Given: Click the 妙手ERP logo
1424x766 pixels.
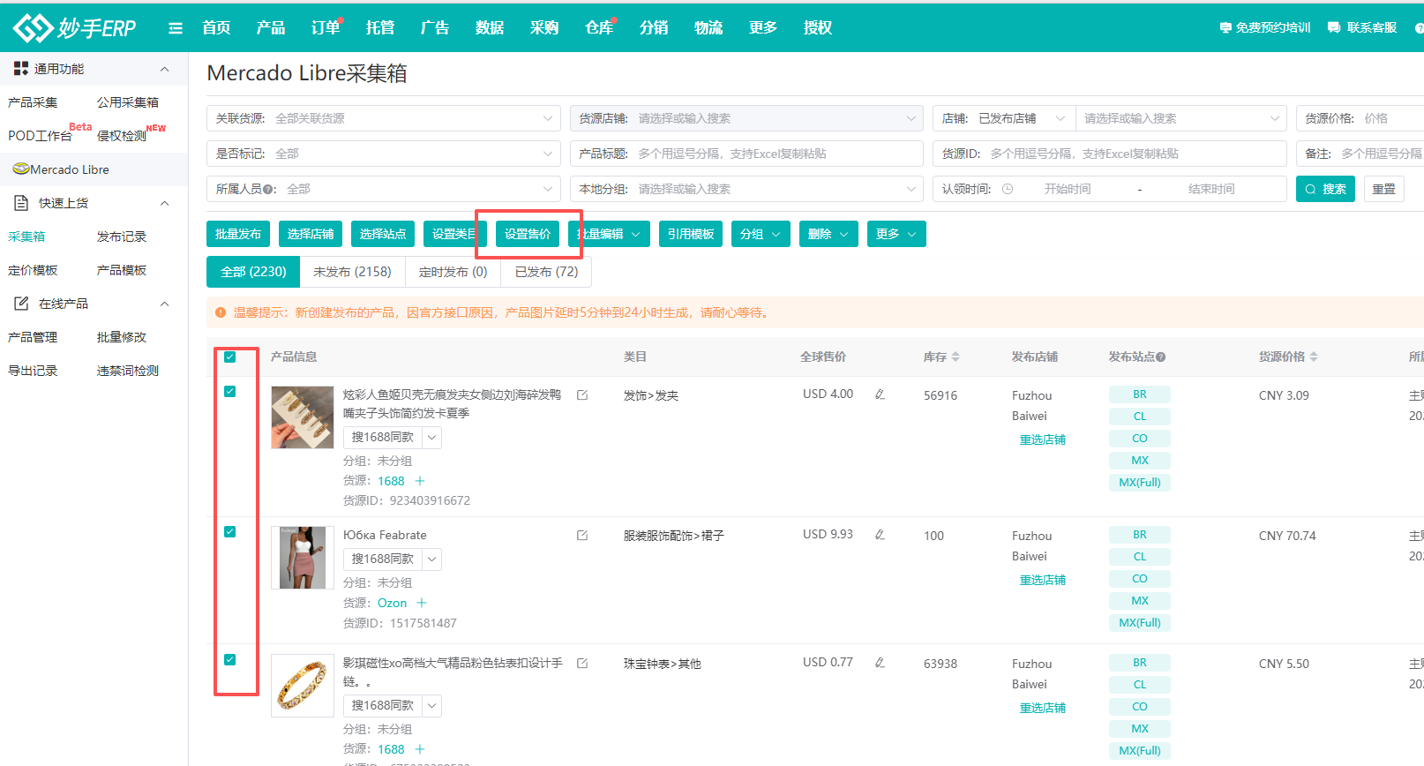Looking at the screenshot, I should pyautogui.click(x=75, y=28).
